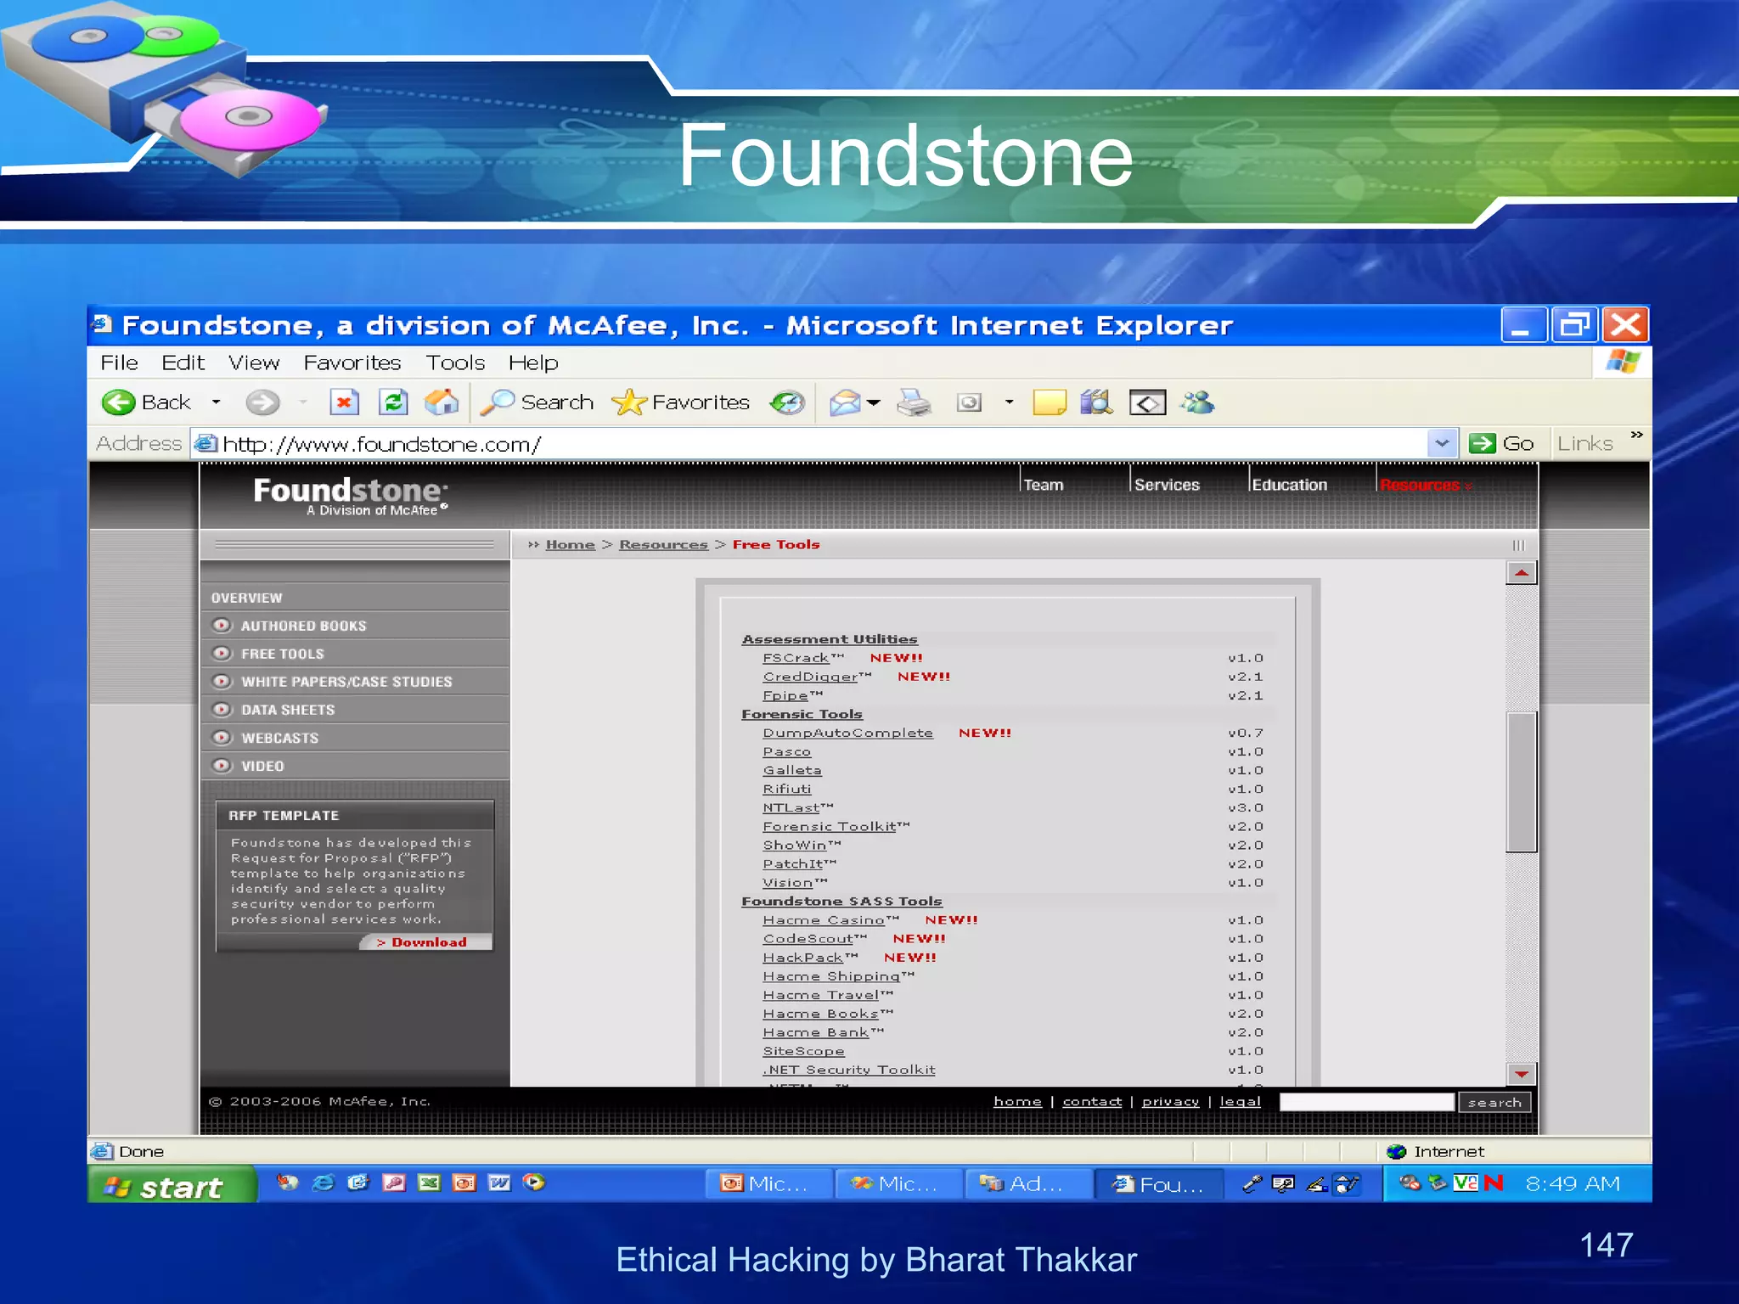Image resolution: width=1739 pixels, height=1304 pixels.
Task: Click the green Back arrow button
Action: 119,402
